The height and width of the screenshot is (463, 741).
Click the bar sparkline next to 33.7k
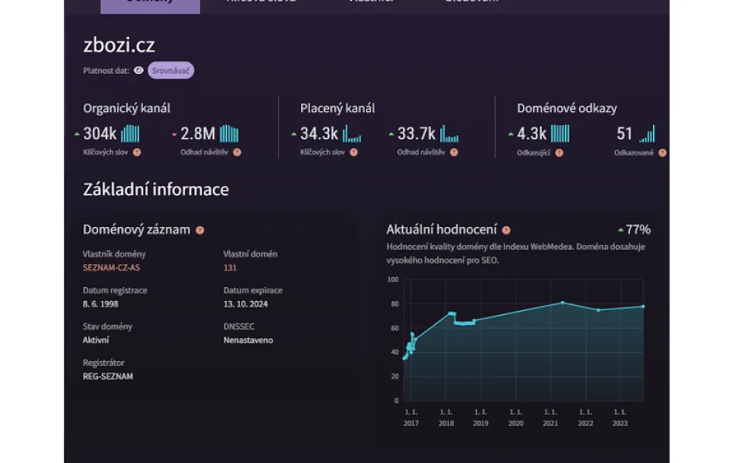(449, 133)
